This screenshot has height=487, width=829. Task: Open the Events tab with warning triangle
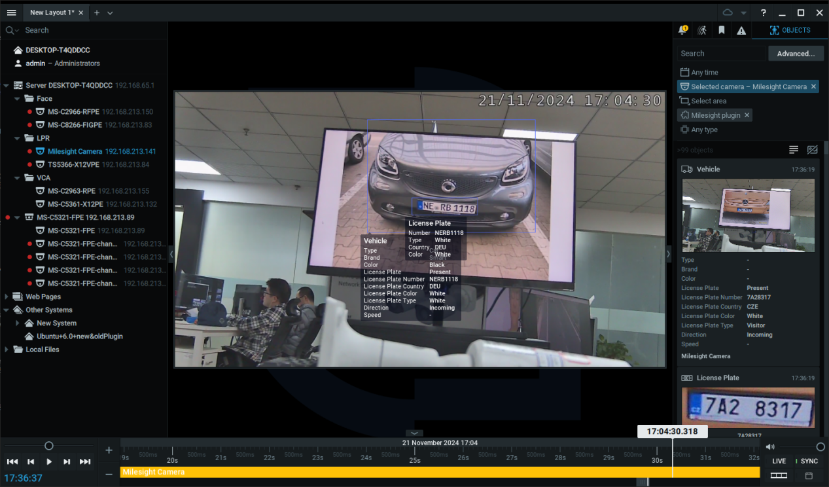(x=741, y=30)
